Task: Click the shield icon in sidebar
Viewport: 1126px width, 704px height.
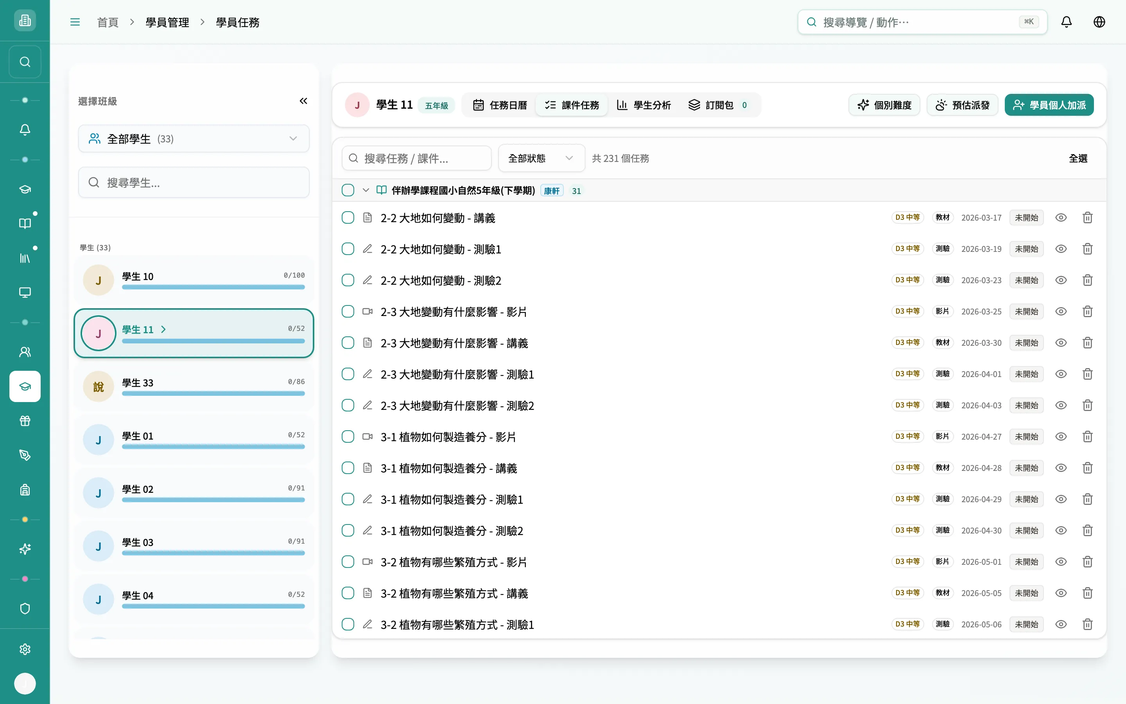Action: [25, 609]
